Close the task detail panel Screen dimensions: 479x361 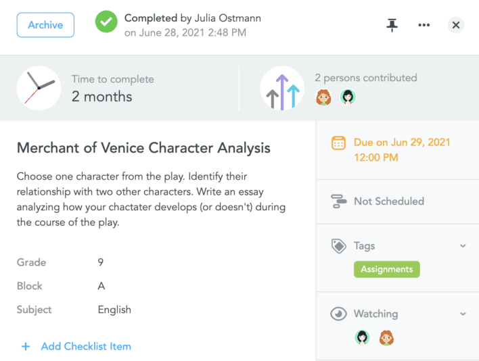456,25
